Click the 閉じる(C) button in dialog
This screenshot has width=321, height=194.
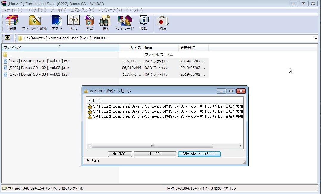click(120, 154)
